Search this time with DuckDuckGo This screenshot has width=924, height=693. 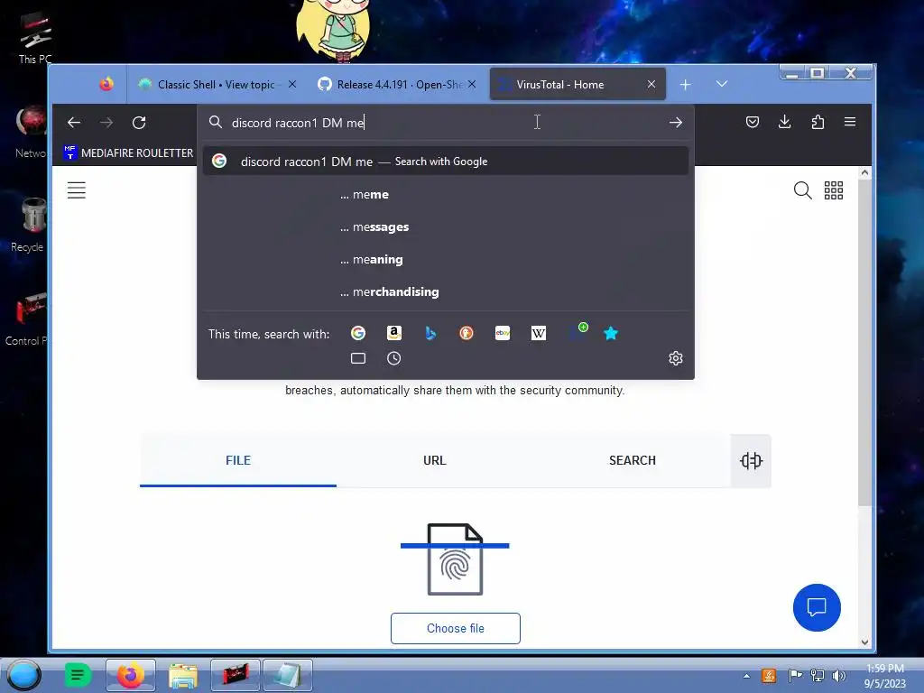(467, 334)
